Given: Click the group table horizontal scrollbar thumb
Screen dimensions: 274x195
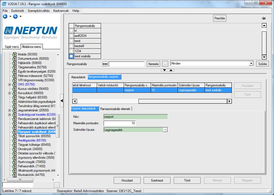Looking at the screenshot, I should click(183, 101).
